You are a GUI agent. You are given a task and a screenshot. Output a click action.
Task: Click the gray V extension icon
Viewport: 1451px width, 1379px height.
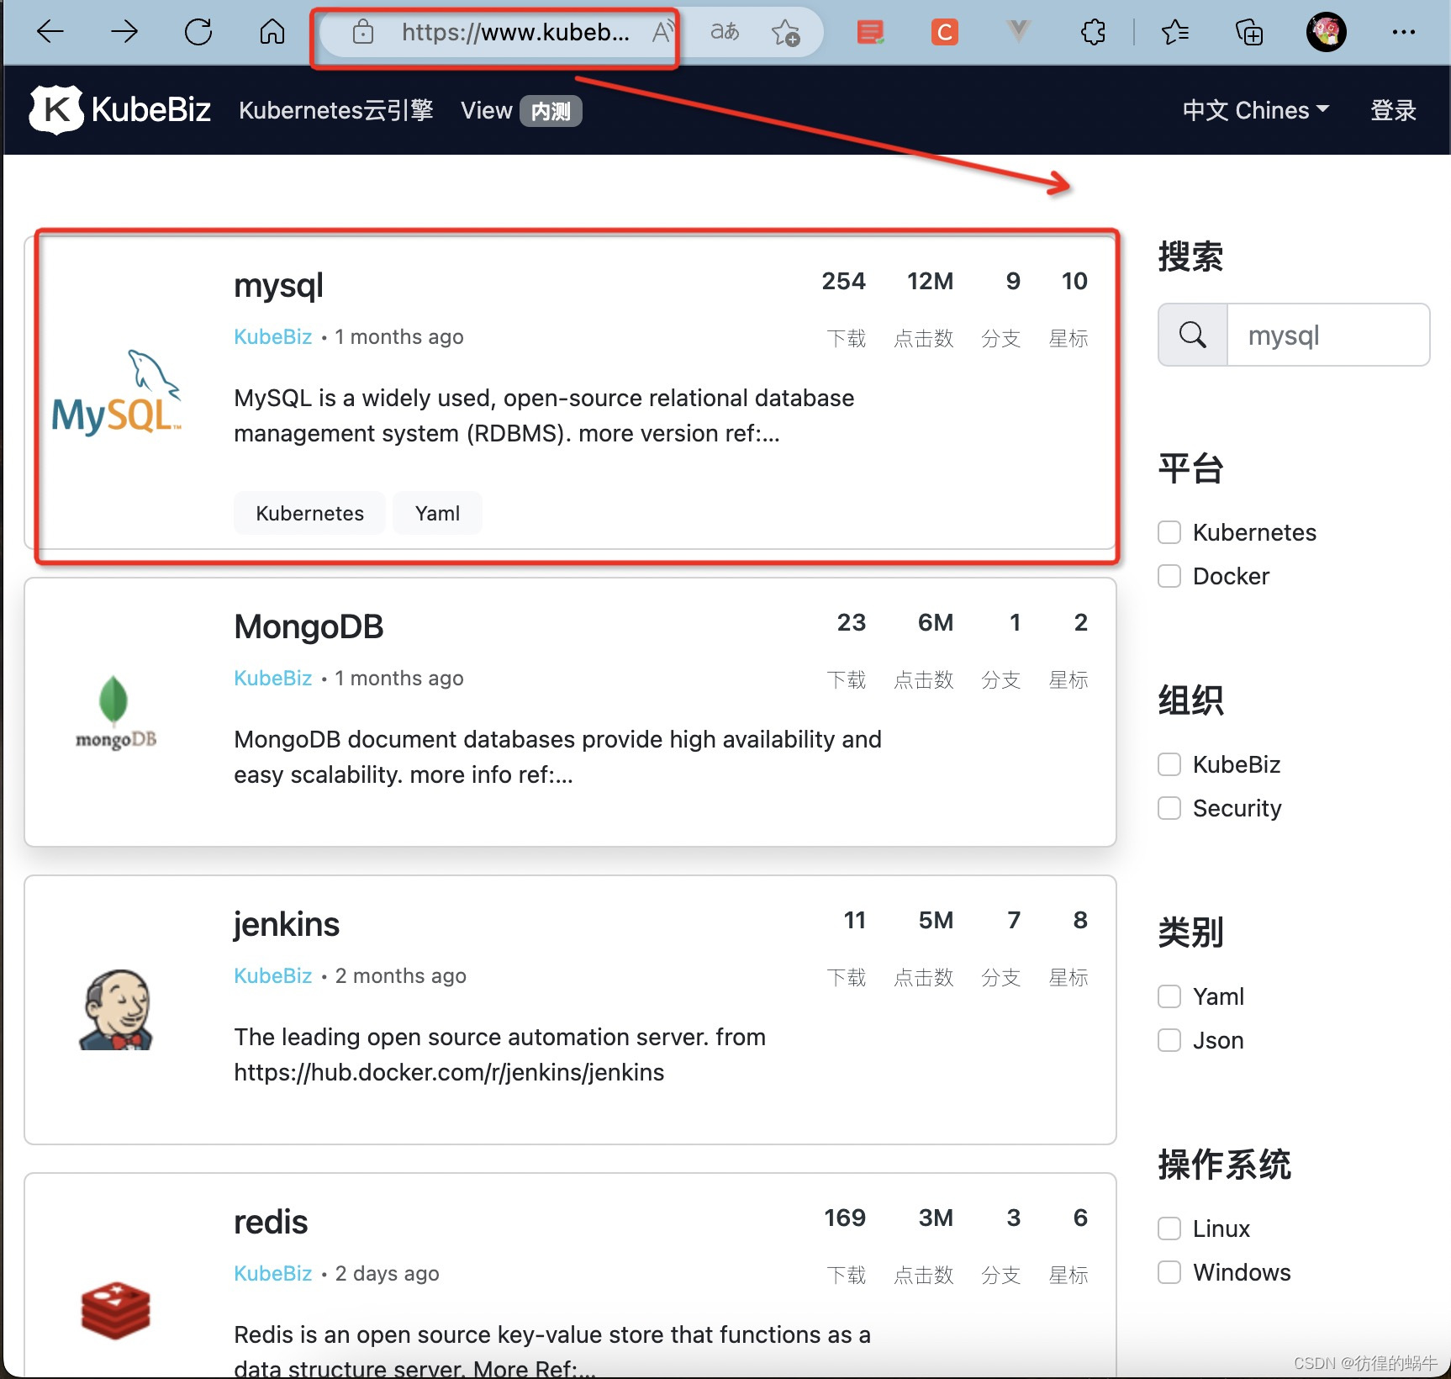click(x=1018, y=32)
